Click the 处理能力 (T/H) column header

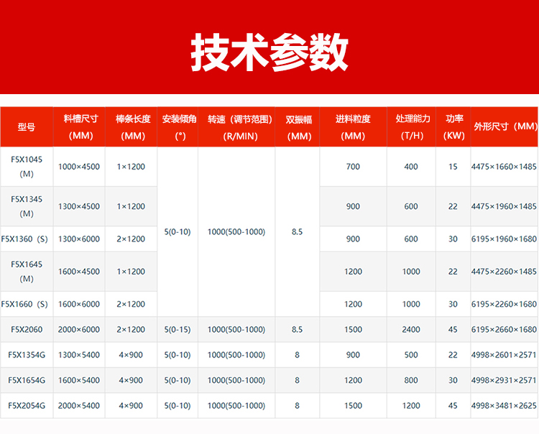[x=412, y=127]
